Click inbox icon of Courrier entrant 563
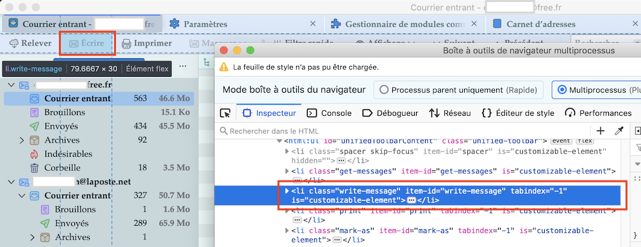 tap(35, 99)
